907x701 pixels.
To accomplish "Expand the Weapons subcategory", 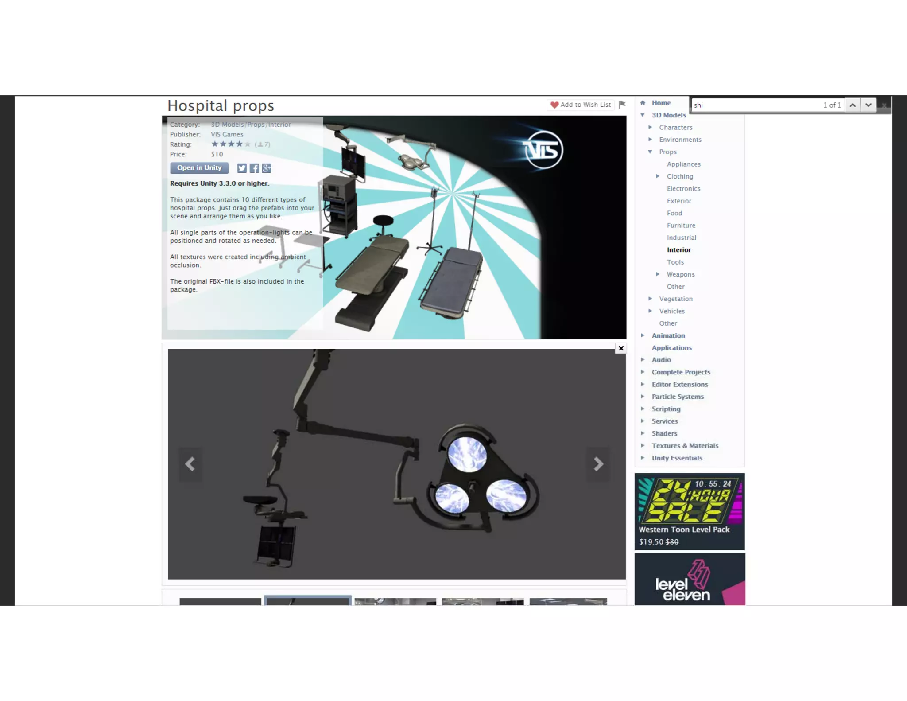I will [x=658, y=274].
